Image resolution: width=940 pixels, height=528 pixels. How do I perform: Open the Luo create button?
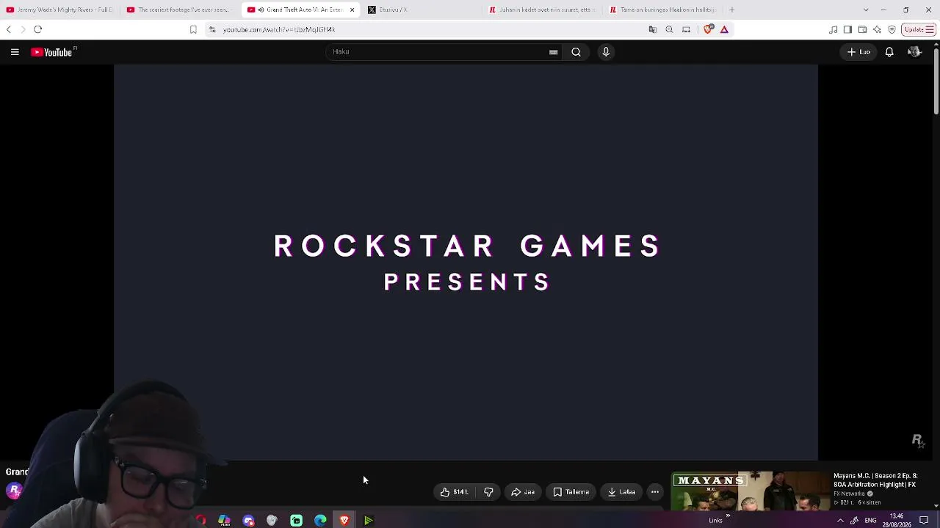click(858, 52)
